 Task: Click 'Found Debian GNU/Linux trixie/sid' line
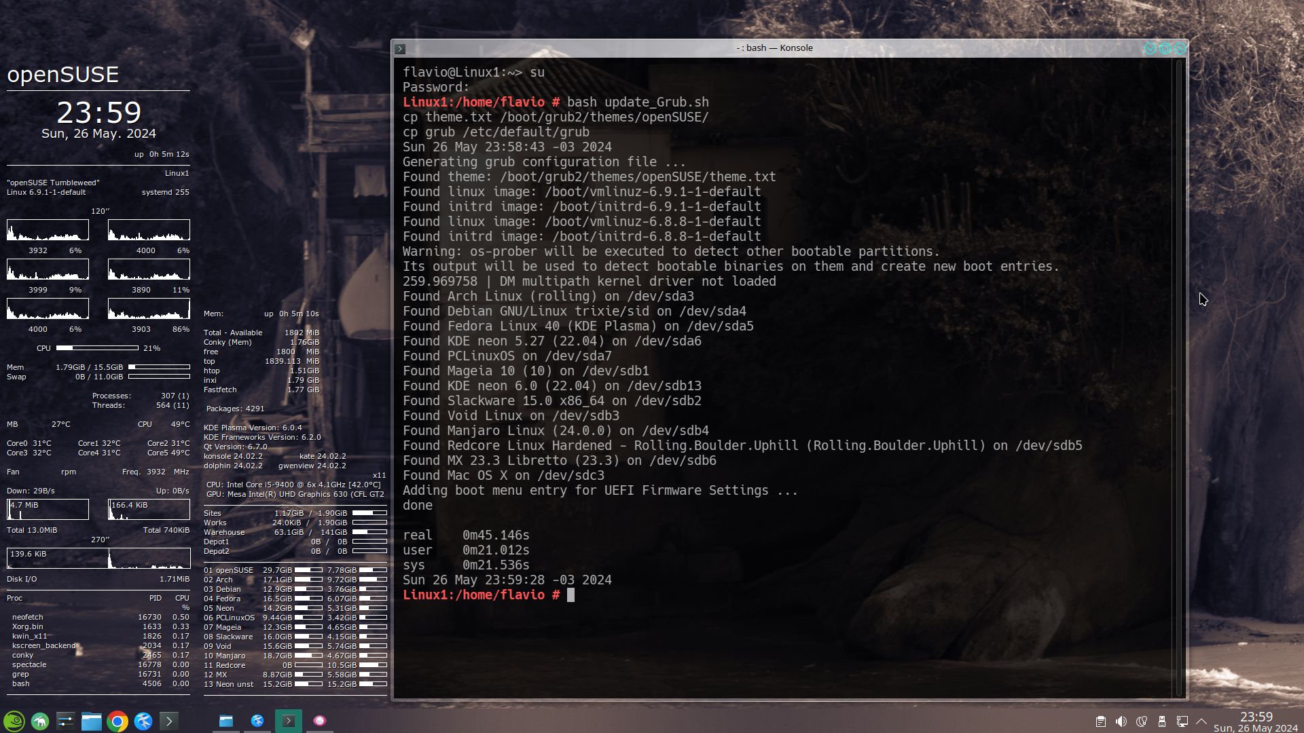(575, 312)
